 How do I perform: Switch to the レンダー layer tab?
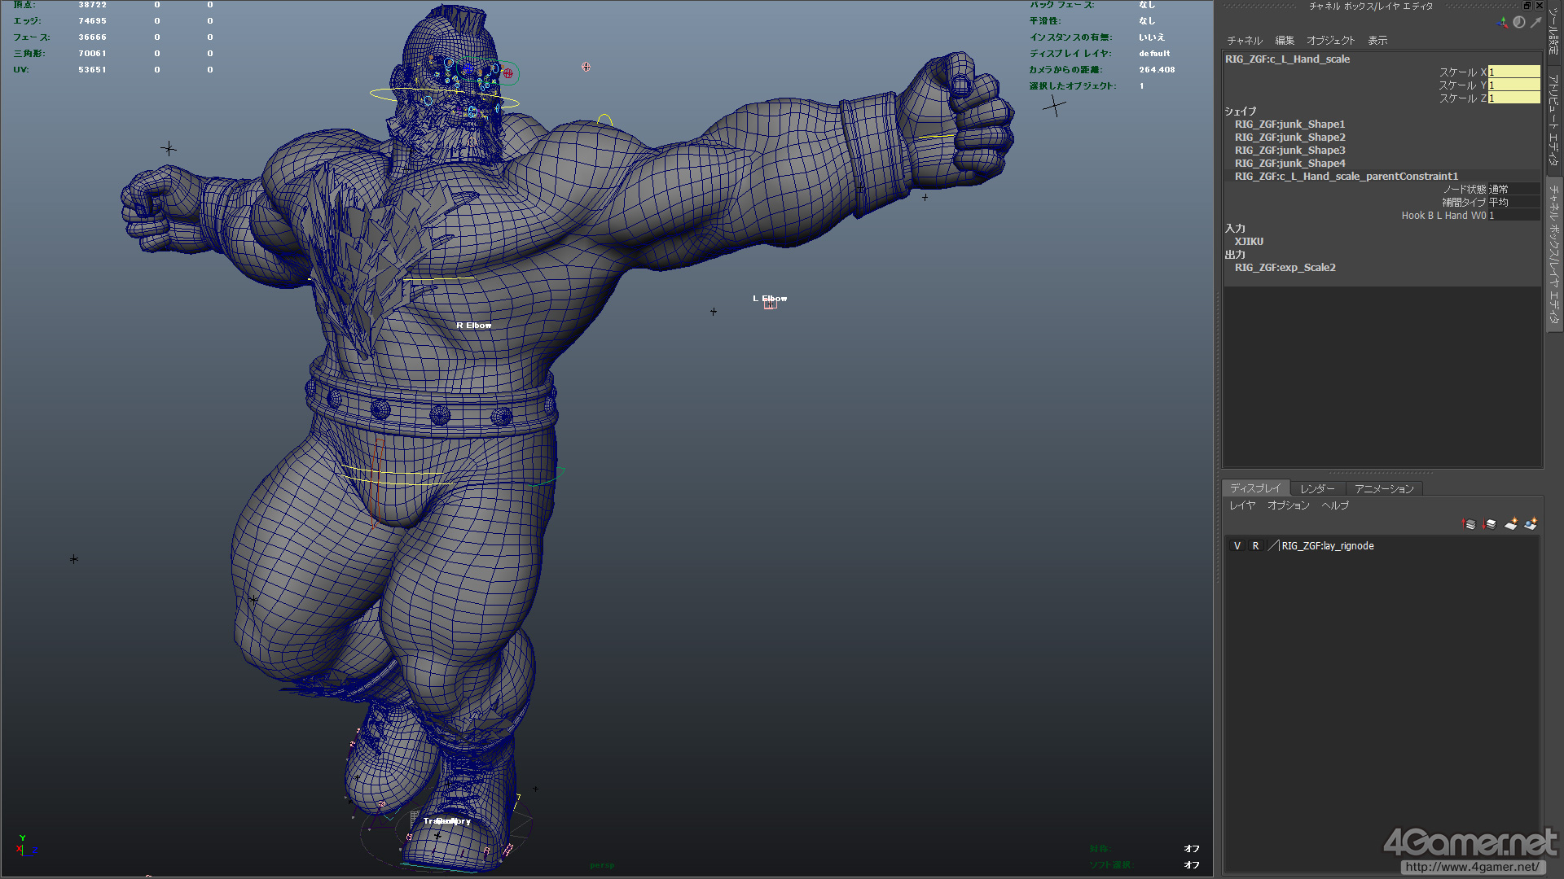tap(1317, 489)
